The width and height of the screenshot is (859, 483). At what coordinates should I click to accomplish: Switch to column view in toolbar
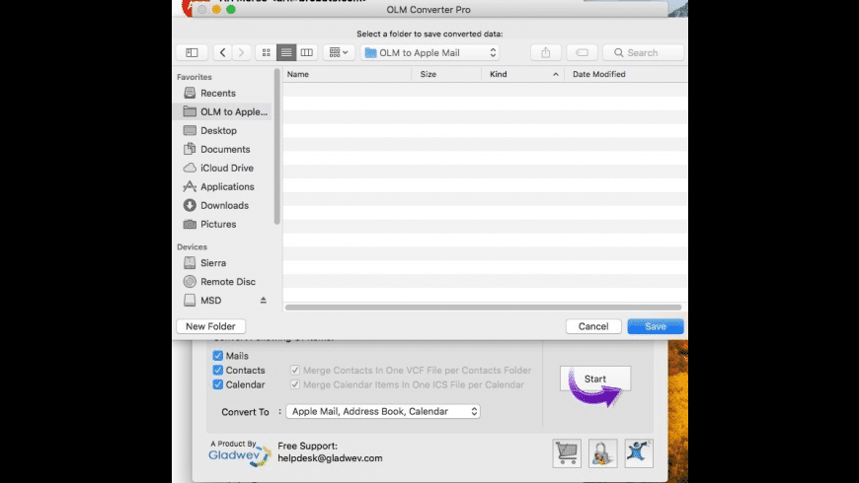307,52
